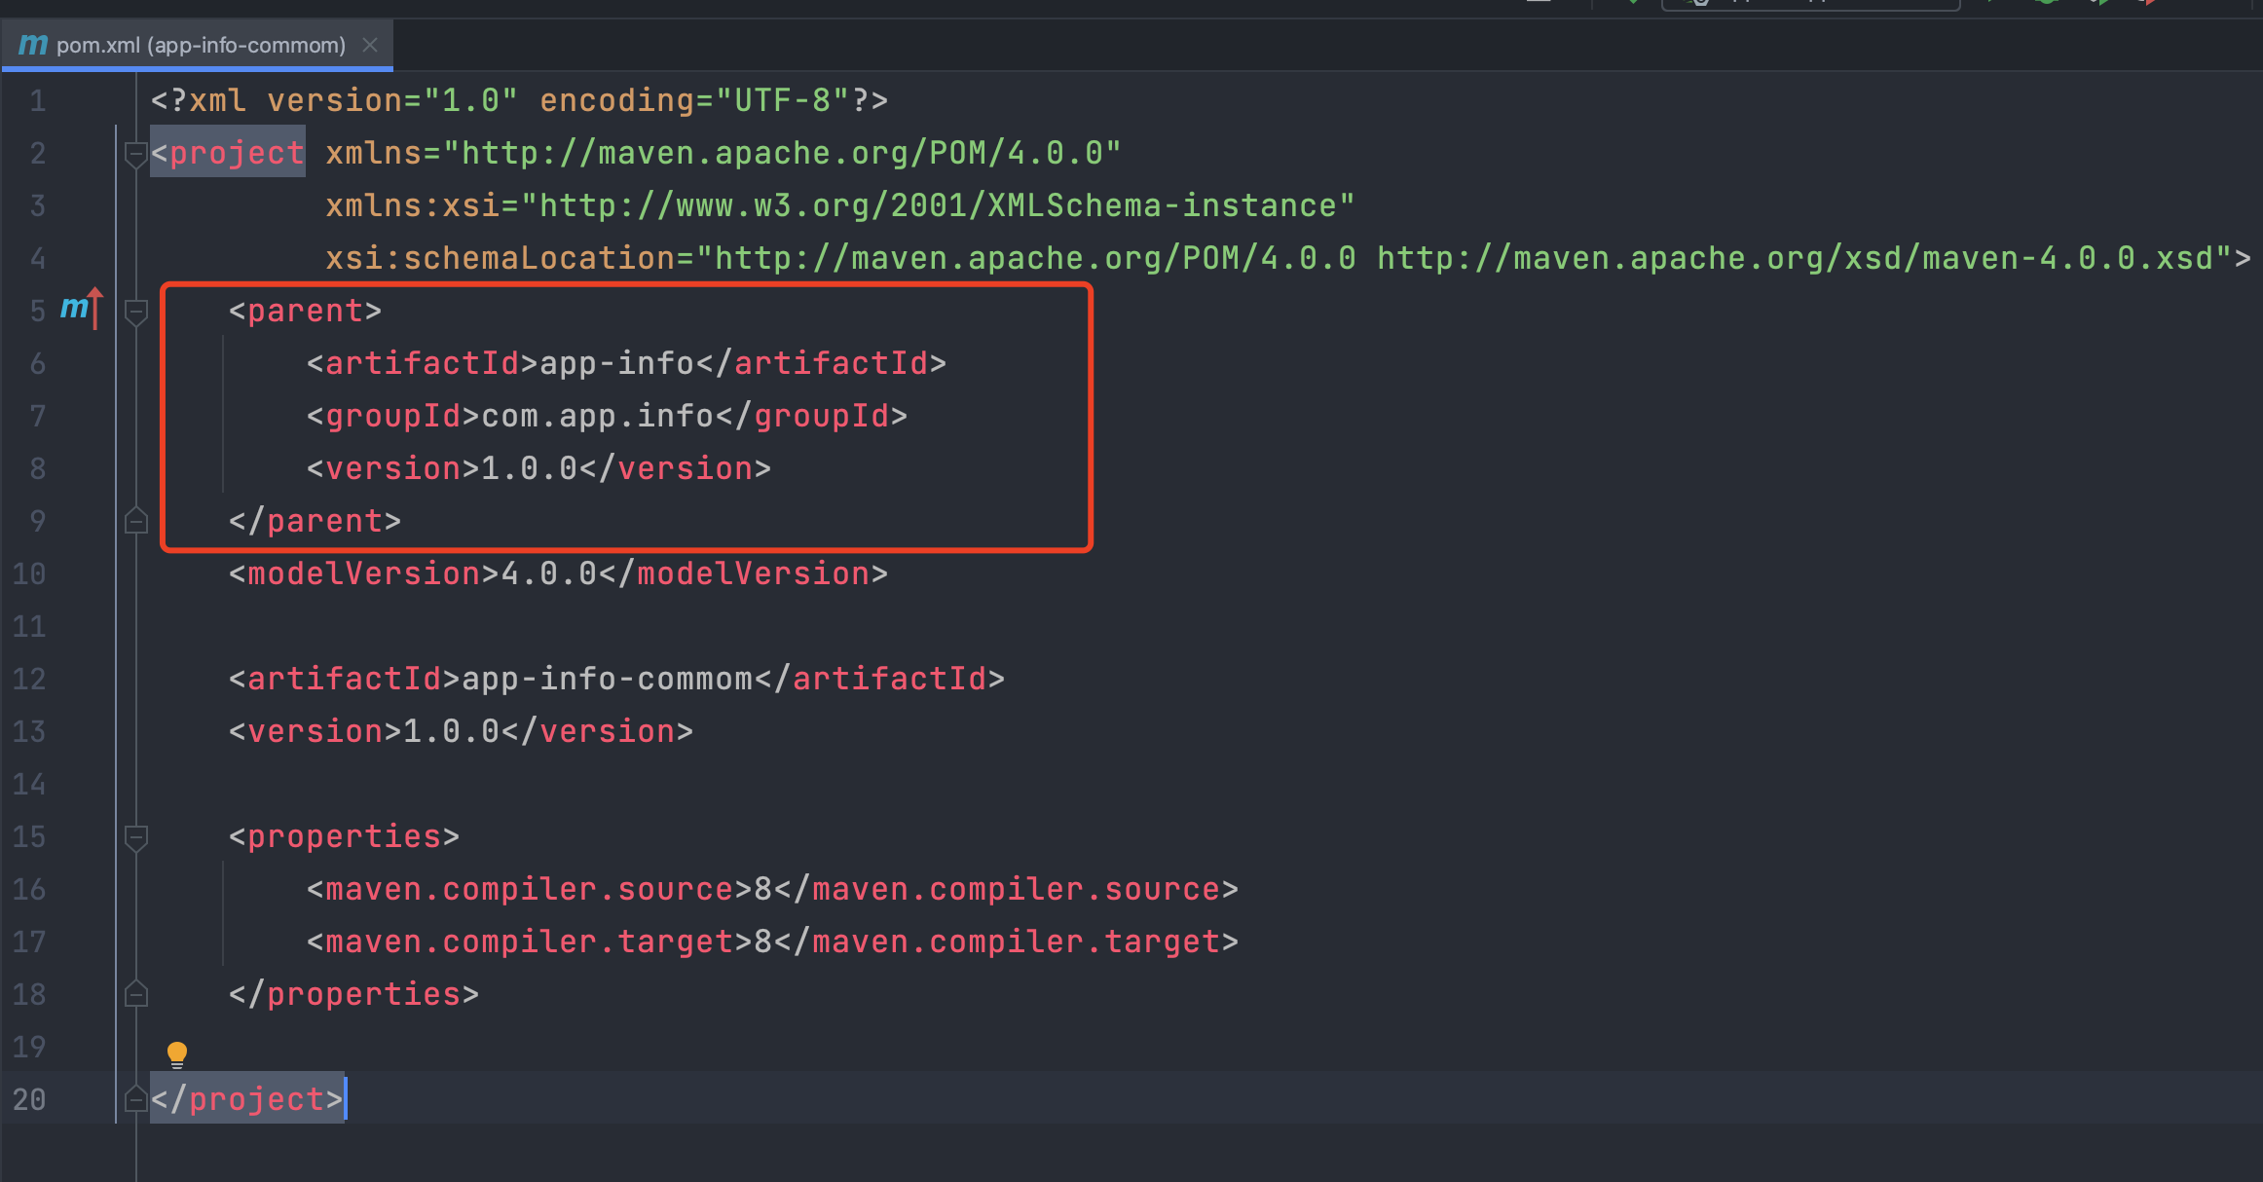Collapse the properties block fold marker
Screen dimensions: 2263x1182
(x=135, y=837)
